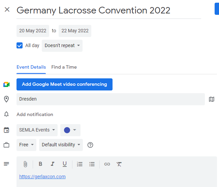Close the event editor with the X icon

click(7, 10)
